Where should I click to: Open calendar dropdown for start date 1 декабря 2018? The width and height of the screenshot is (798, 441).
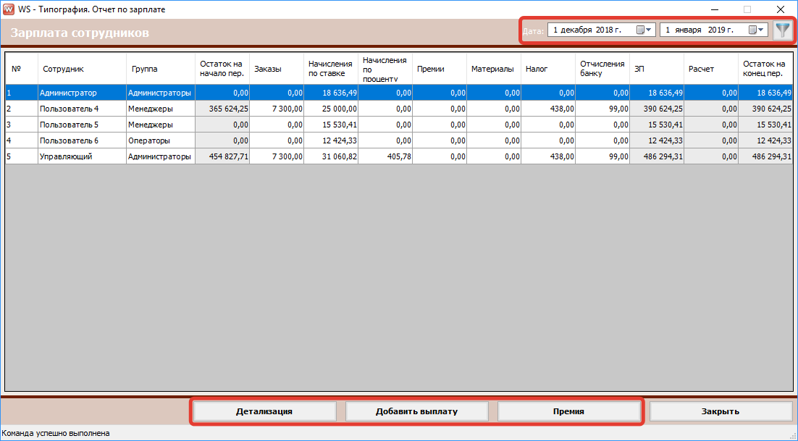tap(644, 30)
